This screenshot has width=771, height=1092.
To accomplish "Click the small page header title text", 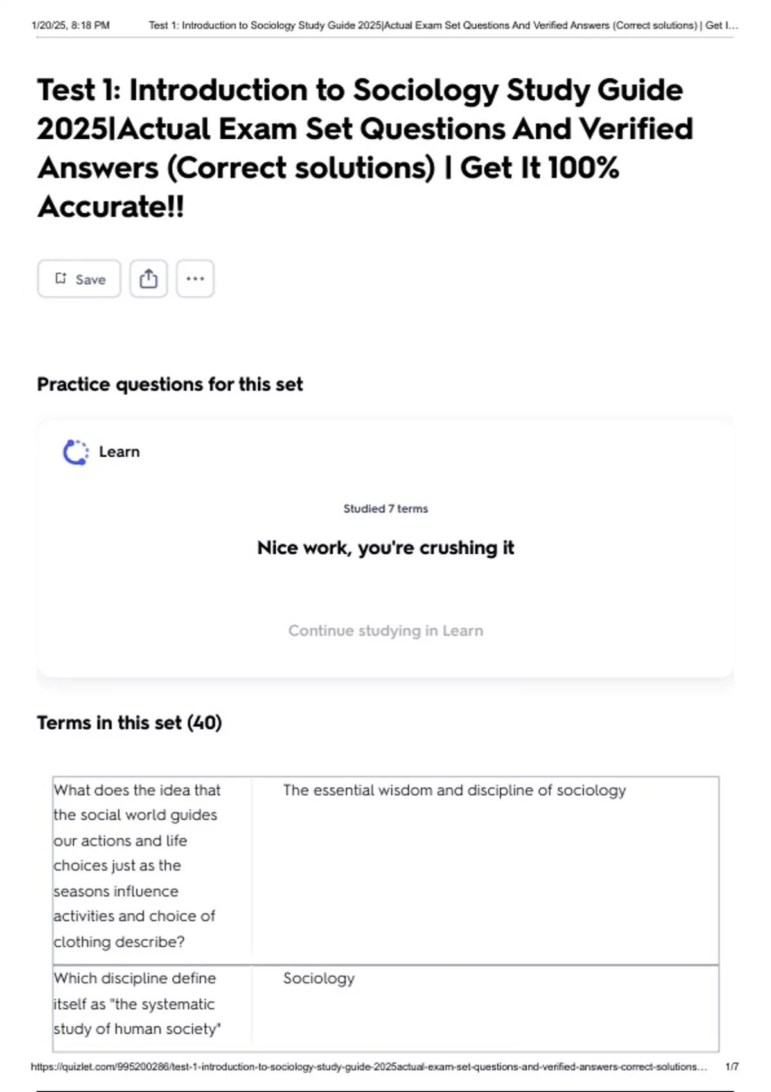I will click(x=443, y=26).
